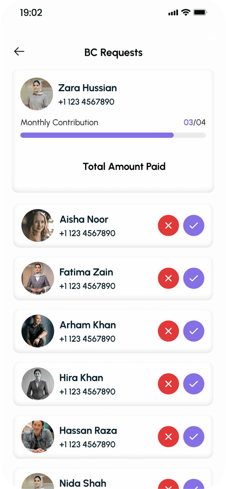The image size is (226, 489).
Task: Accept Fatima Zain's request with the checkmark
Action: (194, 278)
